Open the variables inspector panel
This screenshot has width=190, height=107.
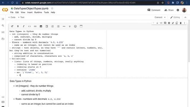pos(3,32)
